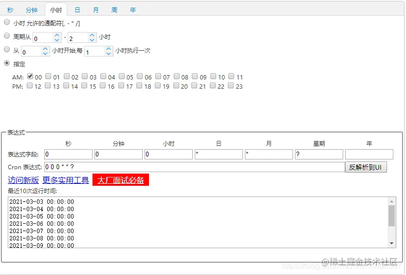Decrease the 每...小时执行一次 interval value
Screen dimensions: 406x275
(109, 54)
